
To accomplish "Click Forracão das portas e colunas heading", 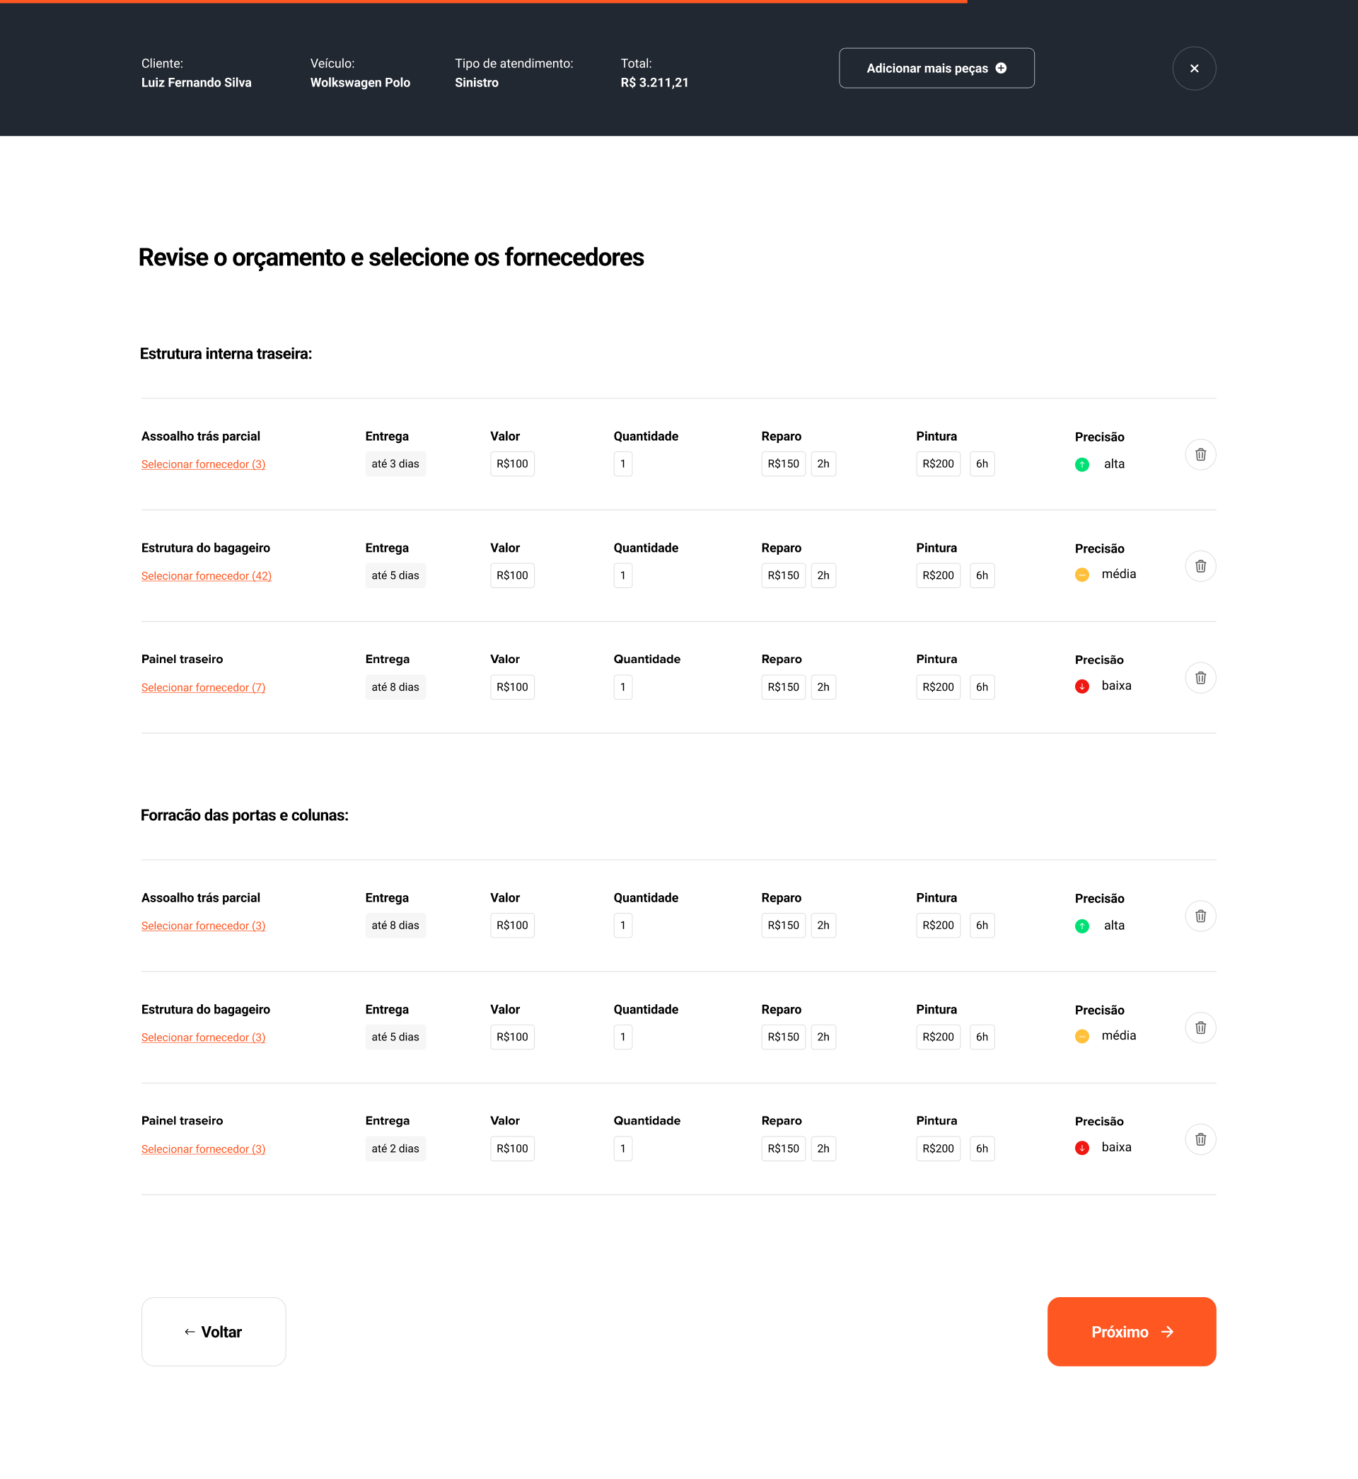I will 244,816.
